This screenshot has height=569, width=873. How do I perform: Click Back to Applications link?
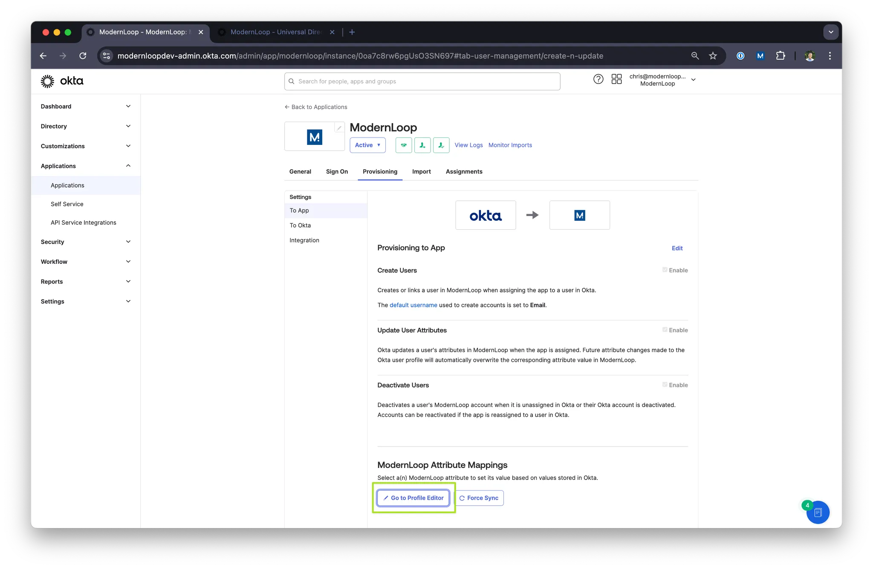[316, 107]
